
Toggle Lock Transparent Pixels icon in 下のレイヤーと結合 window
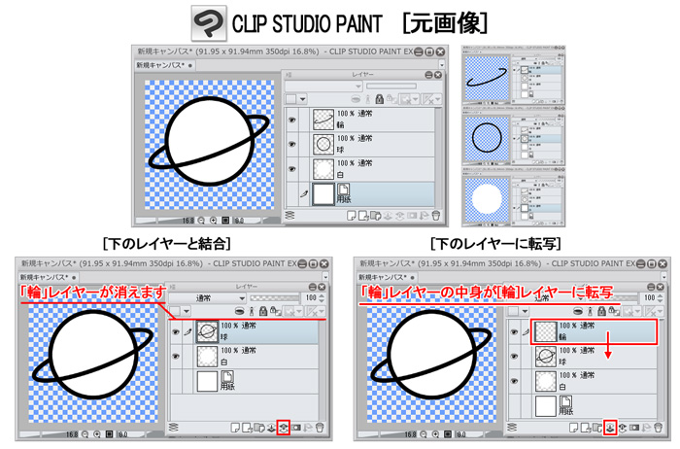(275, 311)
